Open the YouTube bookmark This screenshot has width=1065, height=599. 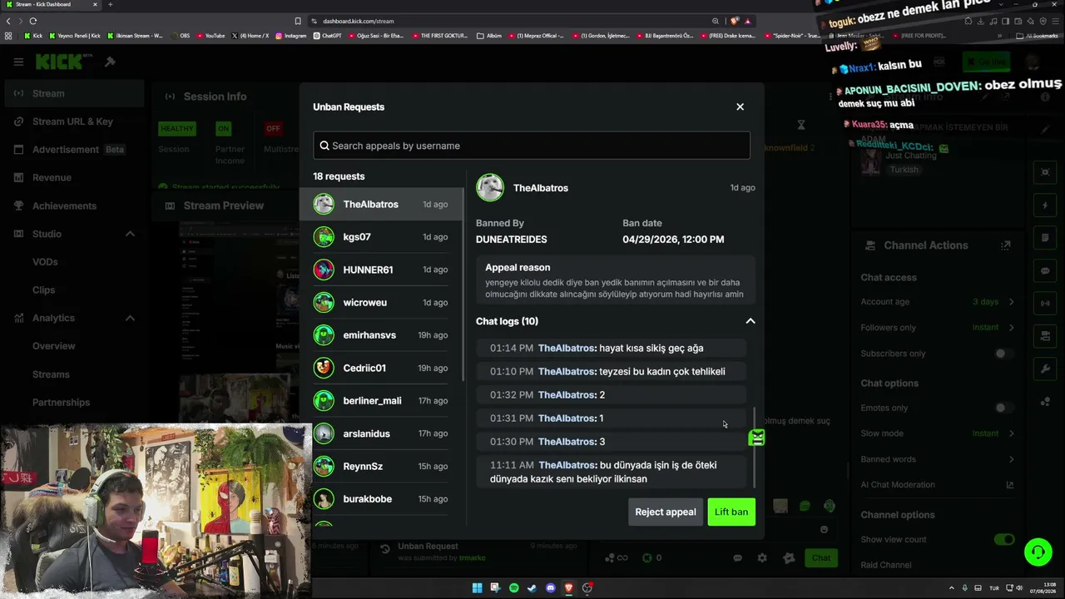click(x=210, y=36)
